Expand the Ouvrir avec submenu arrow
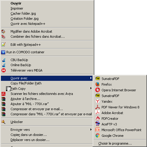This screenshot has width=147, height=147. [x=91, y=78]
